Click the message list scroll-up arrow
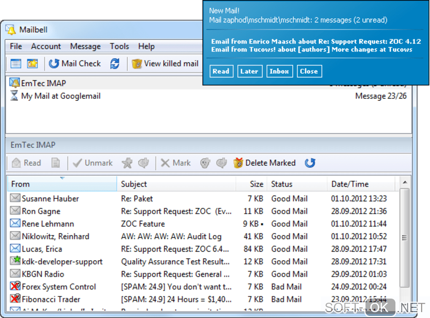430x318 pixels. (x=405, y=182)
